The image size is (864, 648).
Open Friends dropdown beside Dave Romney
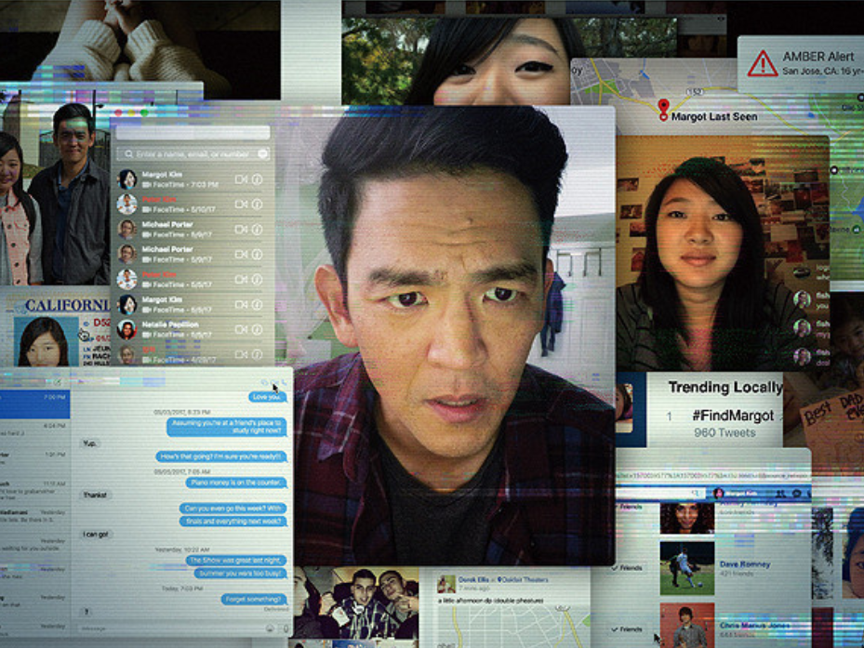click(x=627, y=567)
